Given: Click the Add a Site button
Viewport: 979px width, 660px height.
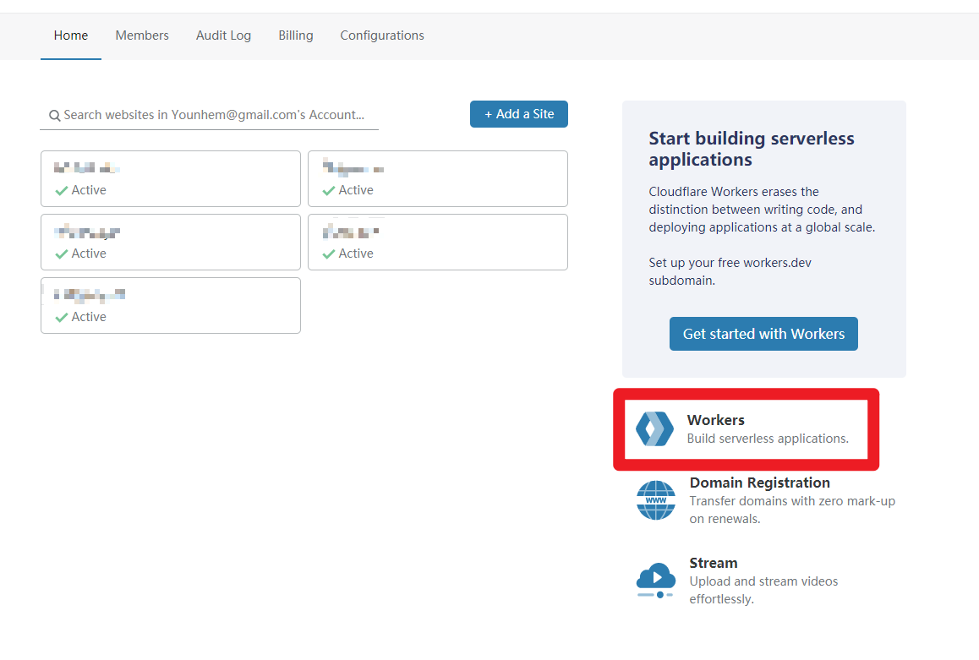Looking at the screenshot, I should coord(519,114).
